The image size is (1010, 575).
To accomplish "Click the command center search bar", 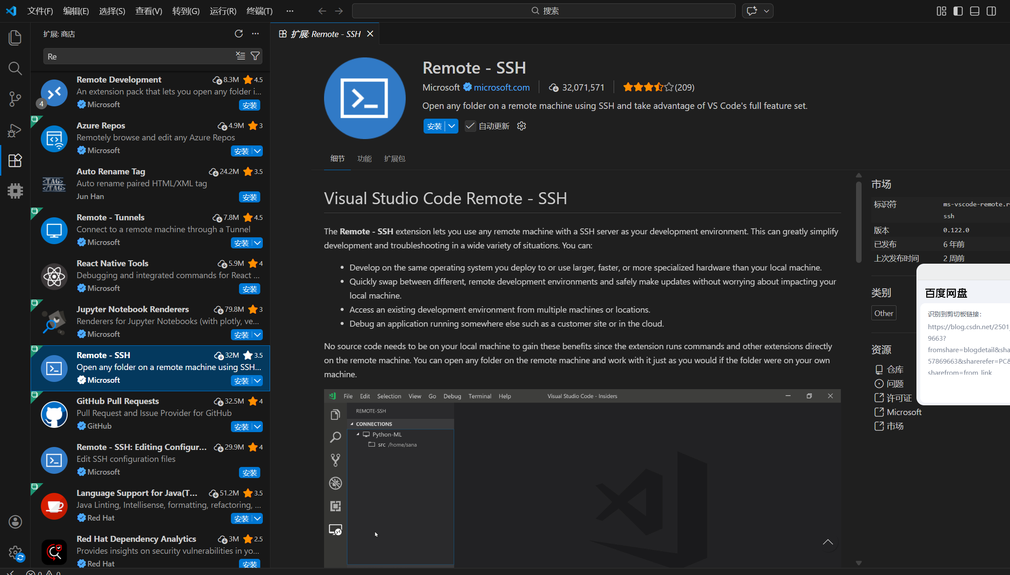I will point(544,11).
